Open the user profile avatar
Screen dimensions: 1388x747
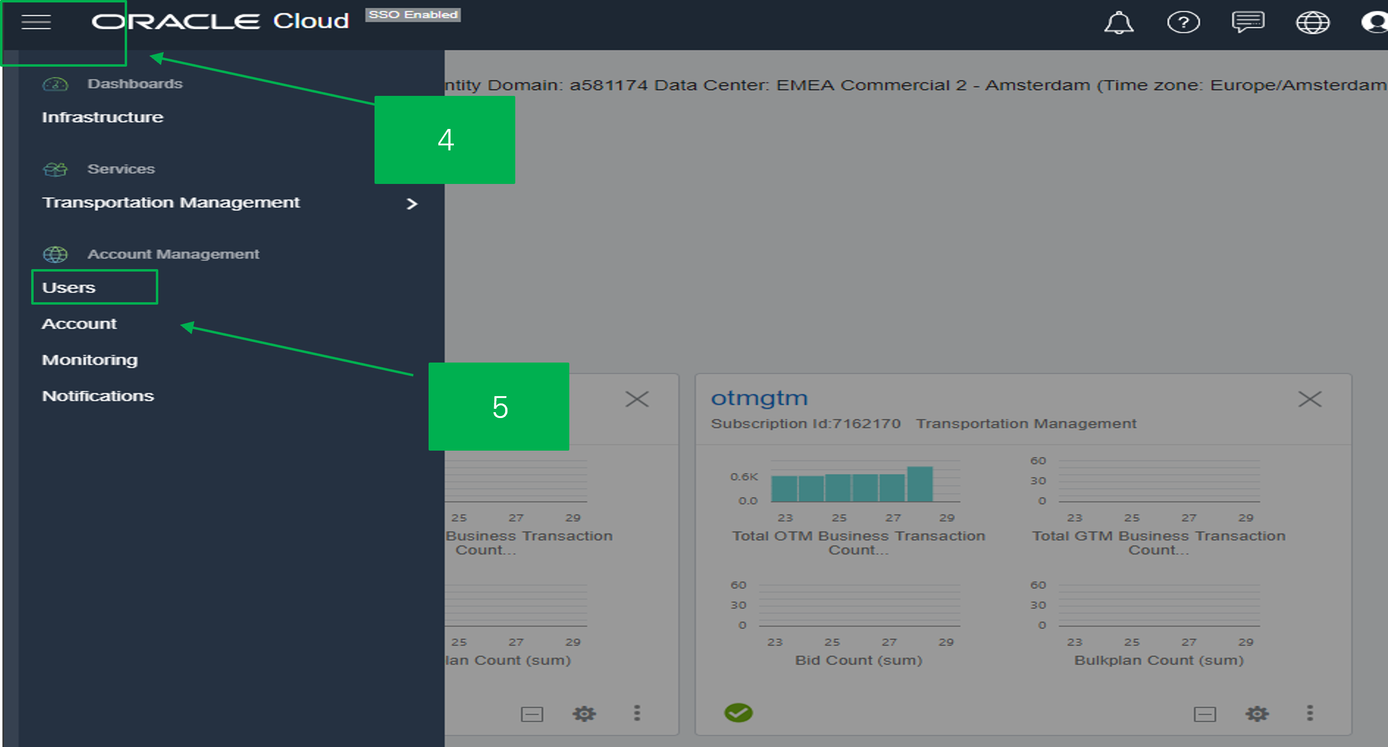pyautogui.click(x=1375, y=22)
